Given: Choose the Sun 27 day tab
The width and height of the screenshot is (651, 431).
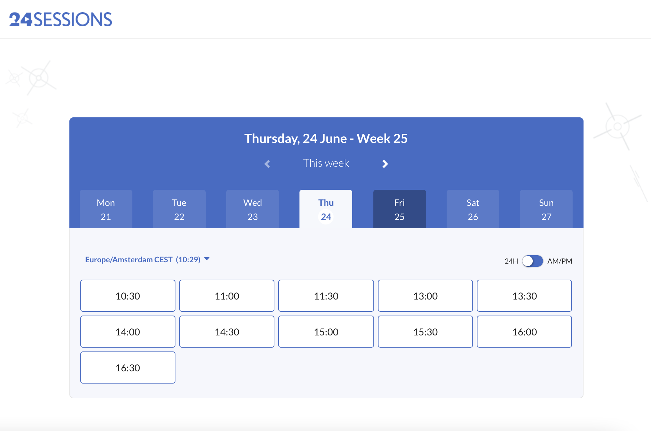Looking at the screenshot, I should click(546, 209).
